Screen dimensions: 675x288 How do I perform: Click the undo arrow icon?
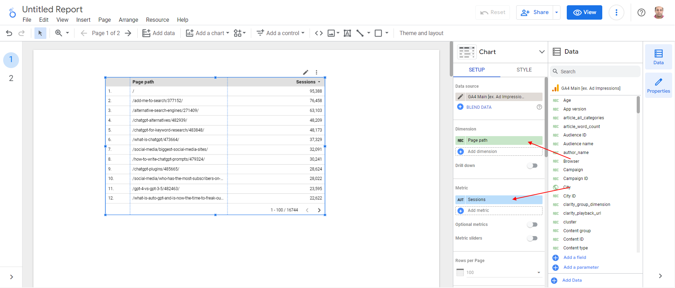pos(9,33)
